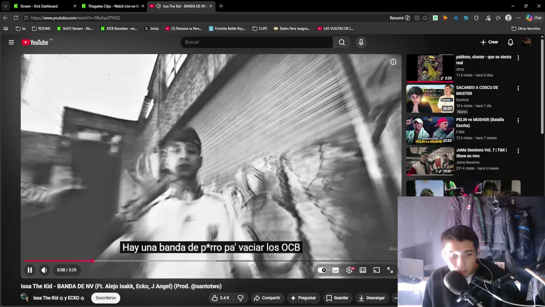Go to the YouTube home logo
This screenshot has width=545, height=307.
[35, 42]
